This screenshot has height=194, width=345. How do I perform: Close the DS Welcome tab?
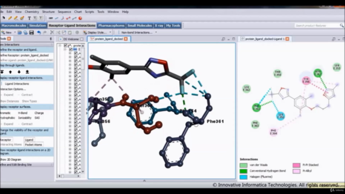tap(81, 39)
